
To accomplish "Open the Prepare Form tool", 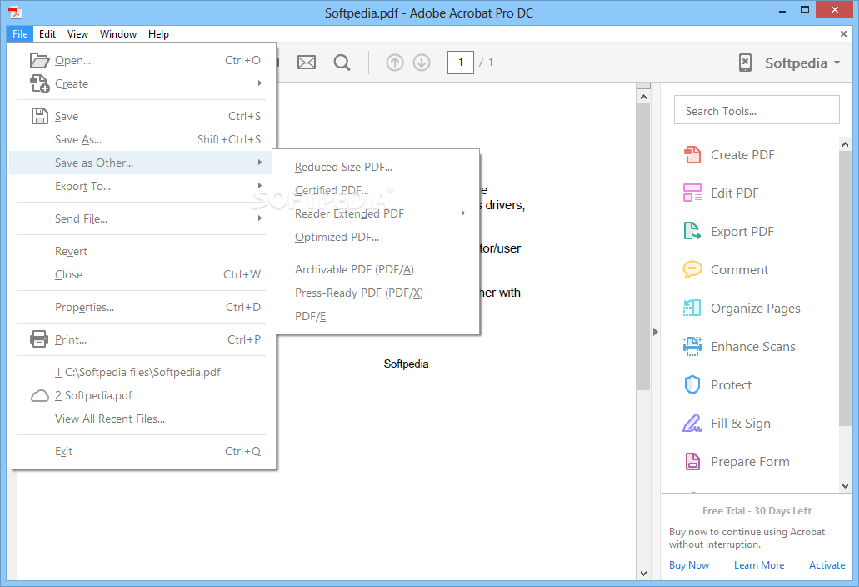I will [737, 462].
